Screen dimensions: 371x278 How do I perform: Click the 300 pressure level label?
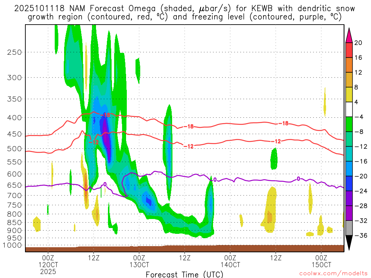pyautogui.click(x=14, y=77)
